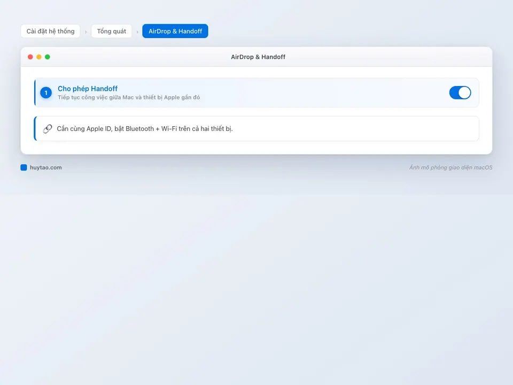This screenshot has height=385, width=513.
Task: Maximize window with the green button
Action: coord(48,57)
